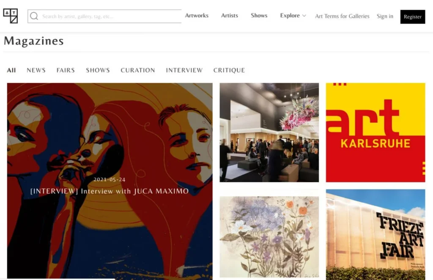
Task: Click the black Register button
Action: click(413, 16)
